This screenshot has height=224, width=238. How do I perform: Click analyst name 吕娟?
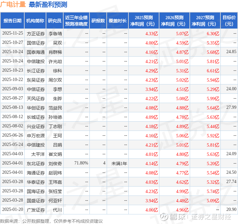(x=58, y=145)
